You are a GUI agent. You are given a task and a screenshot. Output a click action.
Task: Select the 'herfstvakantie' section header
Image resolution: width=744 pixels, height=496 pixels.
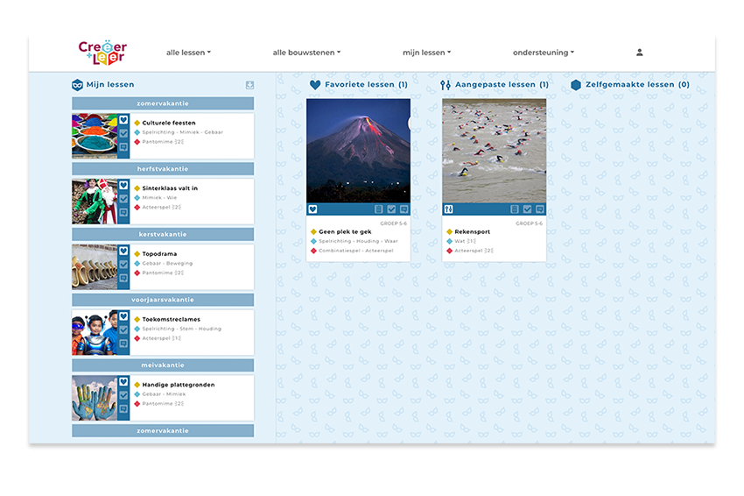[163, 169]
